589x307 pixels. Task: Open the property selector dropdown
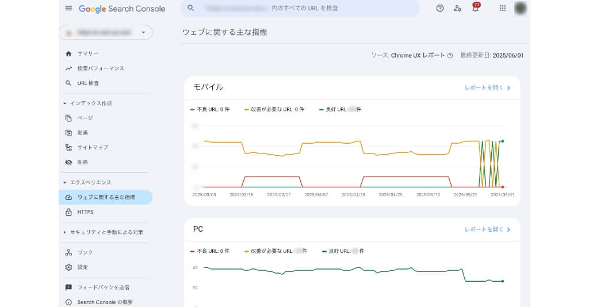click(x=106, y=32)
